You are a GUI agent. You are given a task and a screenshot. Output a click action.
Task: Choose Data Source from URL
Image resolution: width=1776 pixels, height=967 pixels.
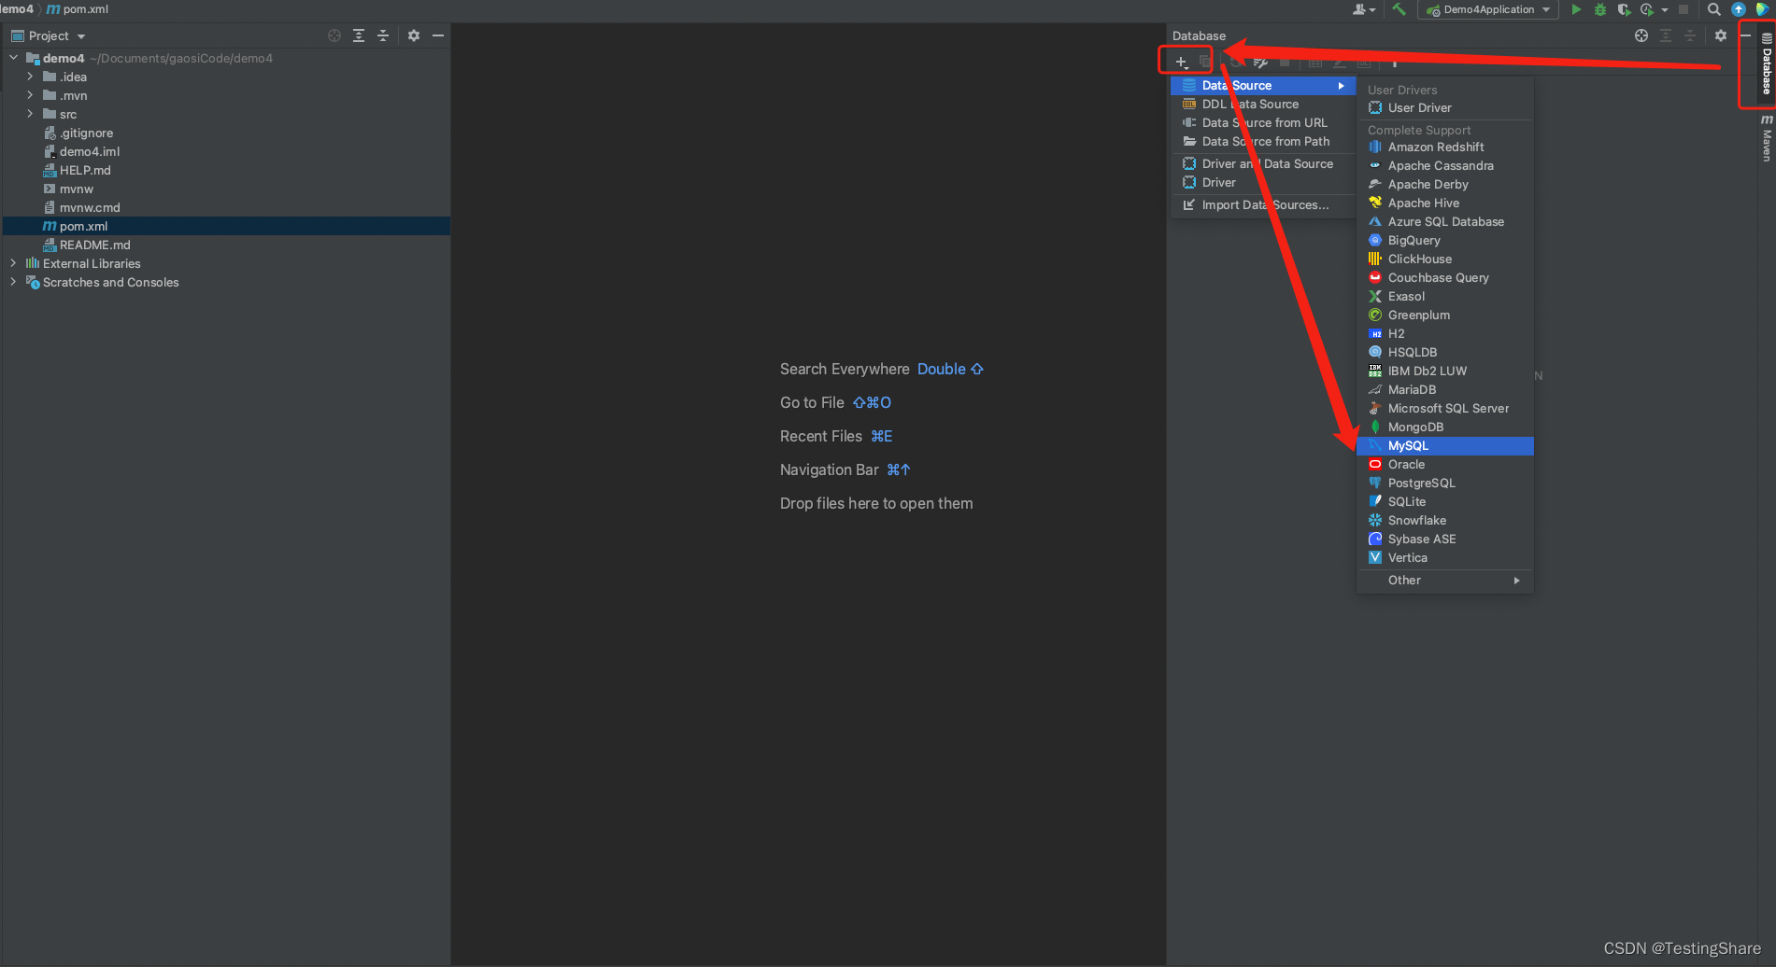(x=1263, y=123)
